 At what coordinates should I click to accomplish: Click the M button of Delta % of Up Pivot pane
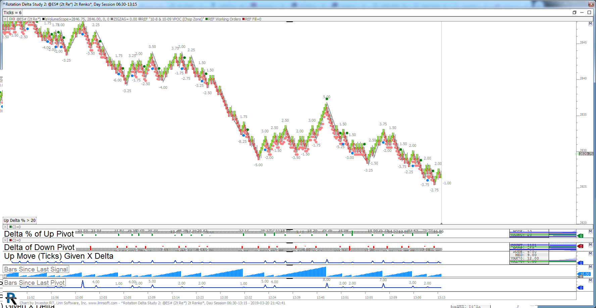click(x=590, y=231)
